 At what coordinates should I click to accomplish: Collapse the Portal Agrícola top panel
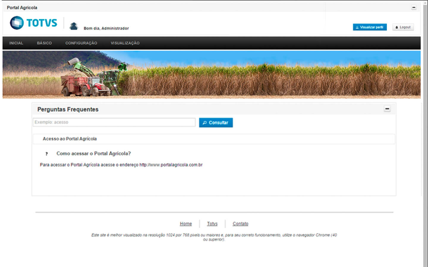click(413, 7)
